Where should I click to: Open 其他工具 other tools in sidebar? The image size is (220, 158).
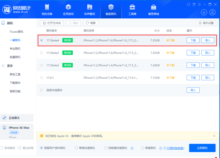pyautogui.click(x=15, y=74)
